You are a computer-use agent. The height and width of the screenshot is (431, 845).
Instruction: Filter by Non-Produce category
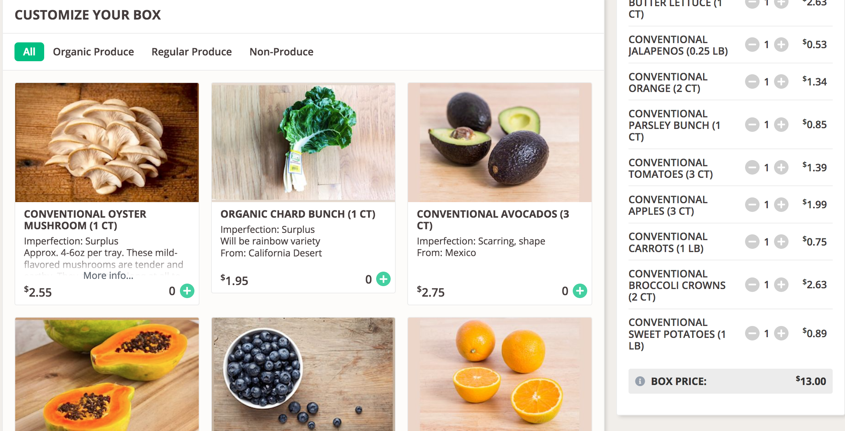pos(281,52)
